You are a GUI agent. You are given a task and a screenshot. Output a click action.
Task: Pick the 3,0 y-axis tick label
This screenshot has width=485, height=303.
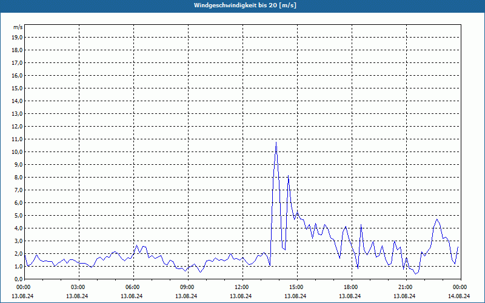coord(18,241)
